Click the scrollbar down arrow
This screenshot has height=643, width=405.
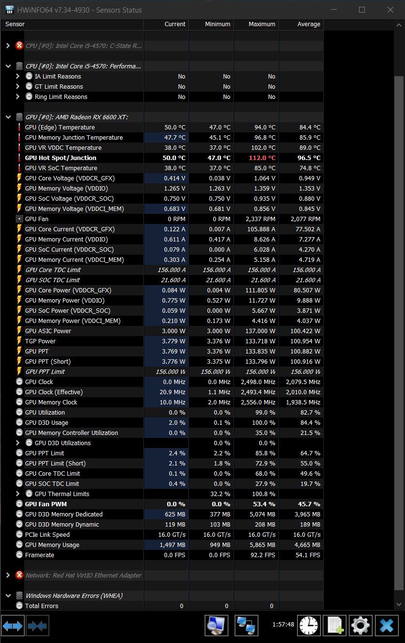click(399, 604)
